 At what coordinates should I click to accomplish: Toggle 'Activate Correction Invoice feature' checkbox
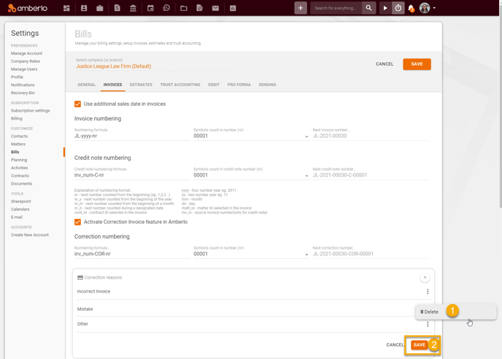tap(78, 222)
